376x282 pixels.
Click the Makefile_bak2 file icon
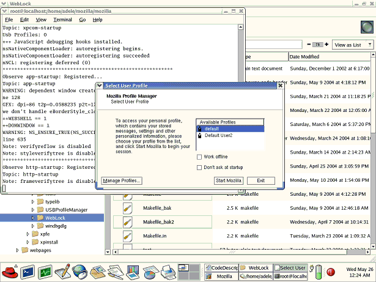pos(127,222)
